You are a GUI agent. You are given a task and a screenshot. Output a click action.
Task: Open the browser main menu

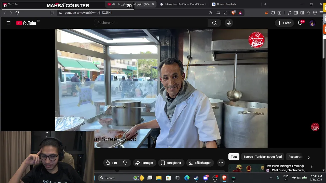tap(321, 13)
